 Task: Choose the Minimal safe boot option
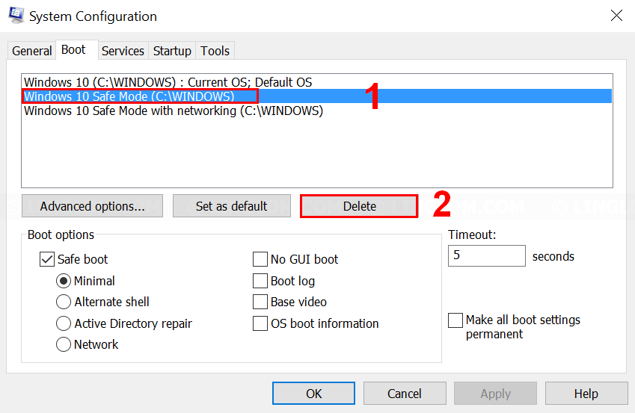[x=63, y=281]
